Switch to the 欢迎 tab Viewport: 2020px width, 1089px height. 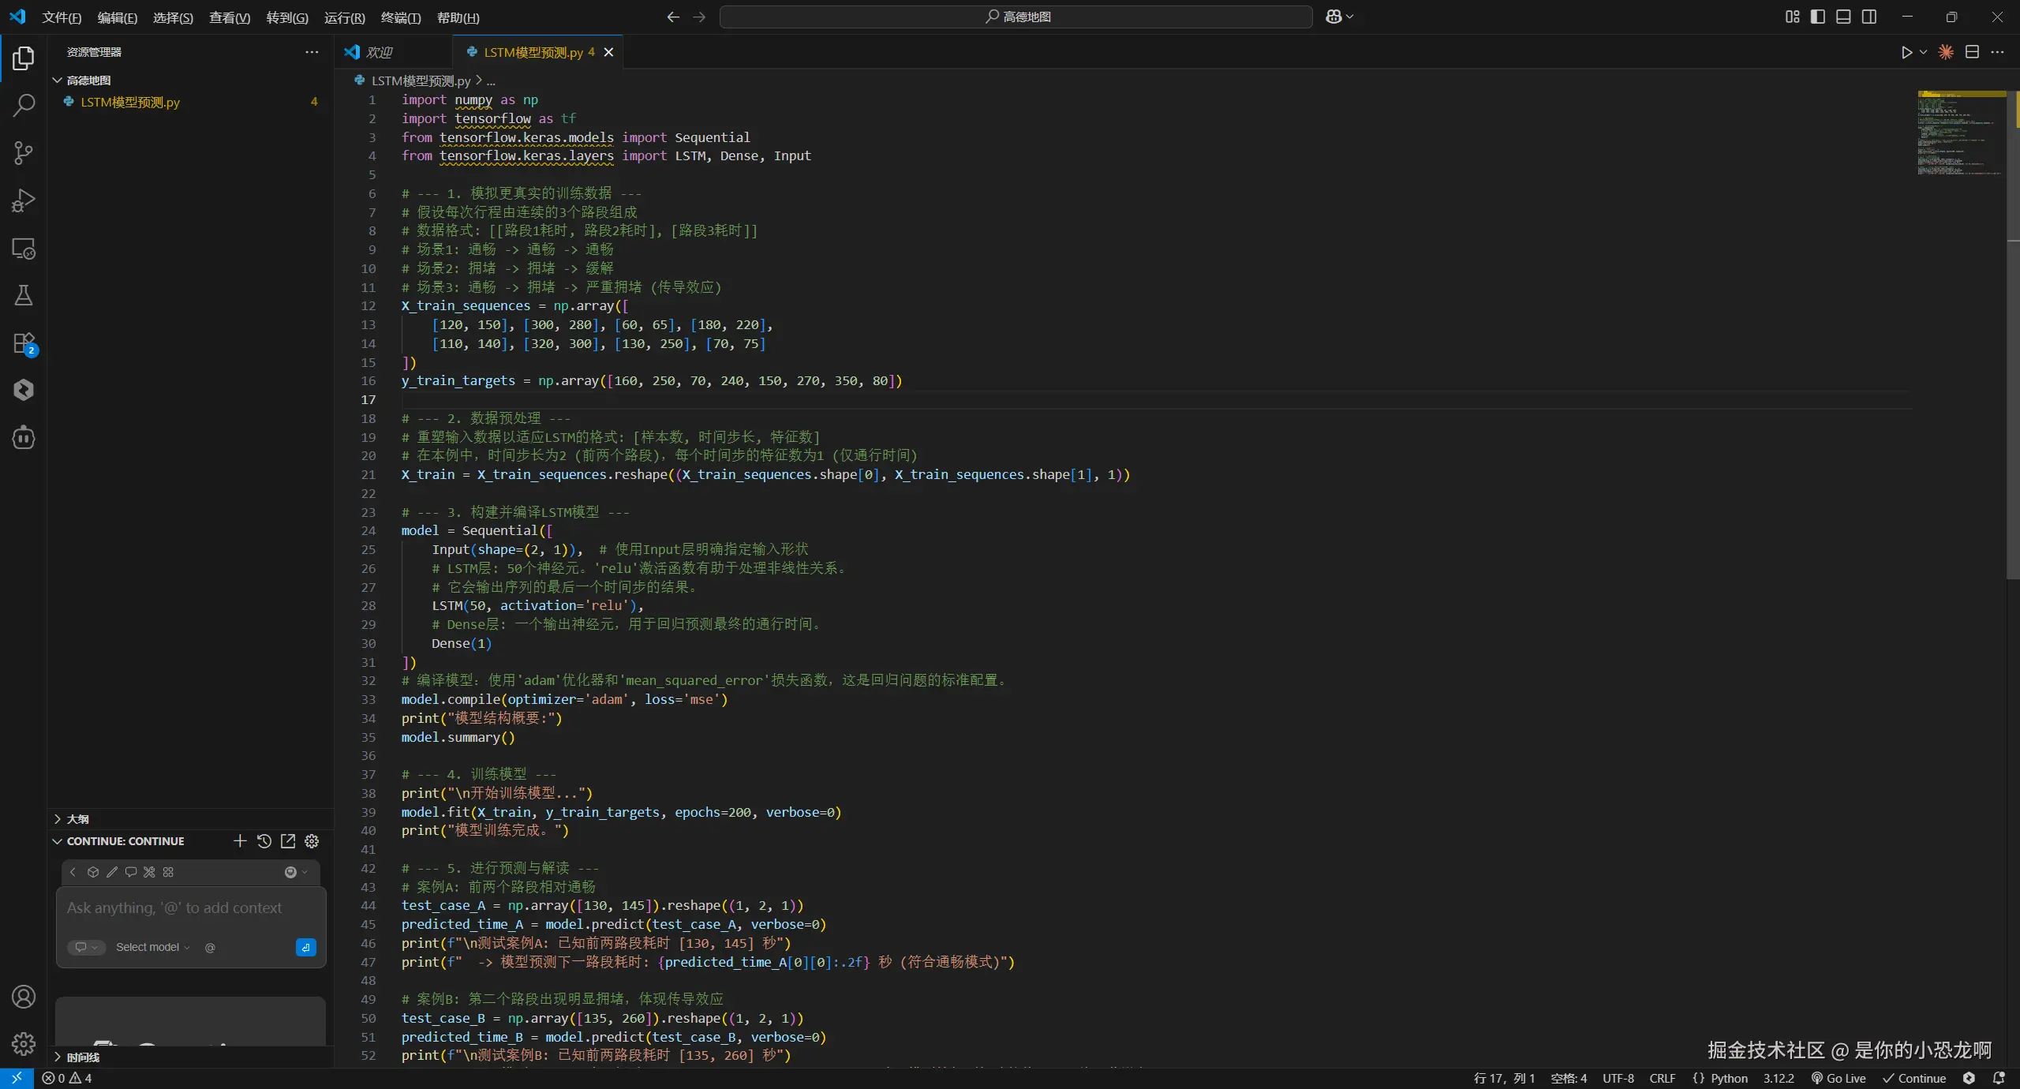[x=379, y=52]
